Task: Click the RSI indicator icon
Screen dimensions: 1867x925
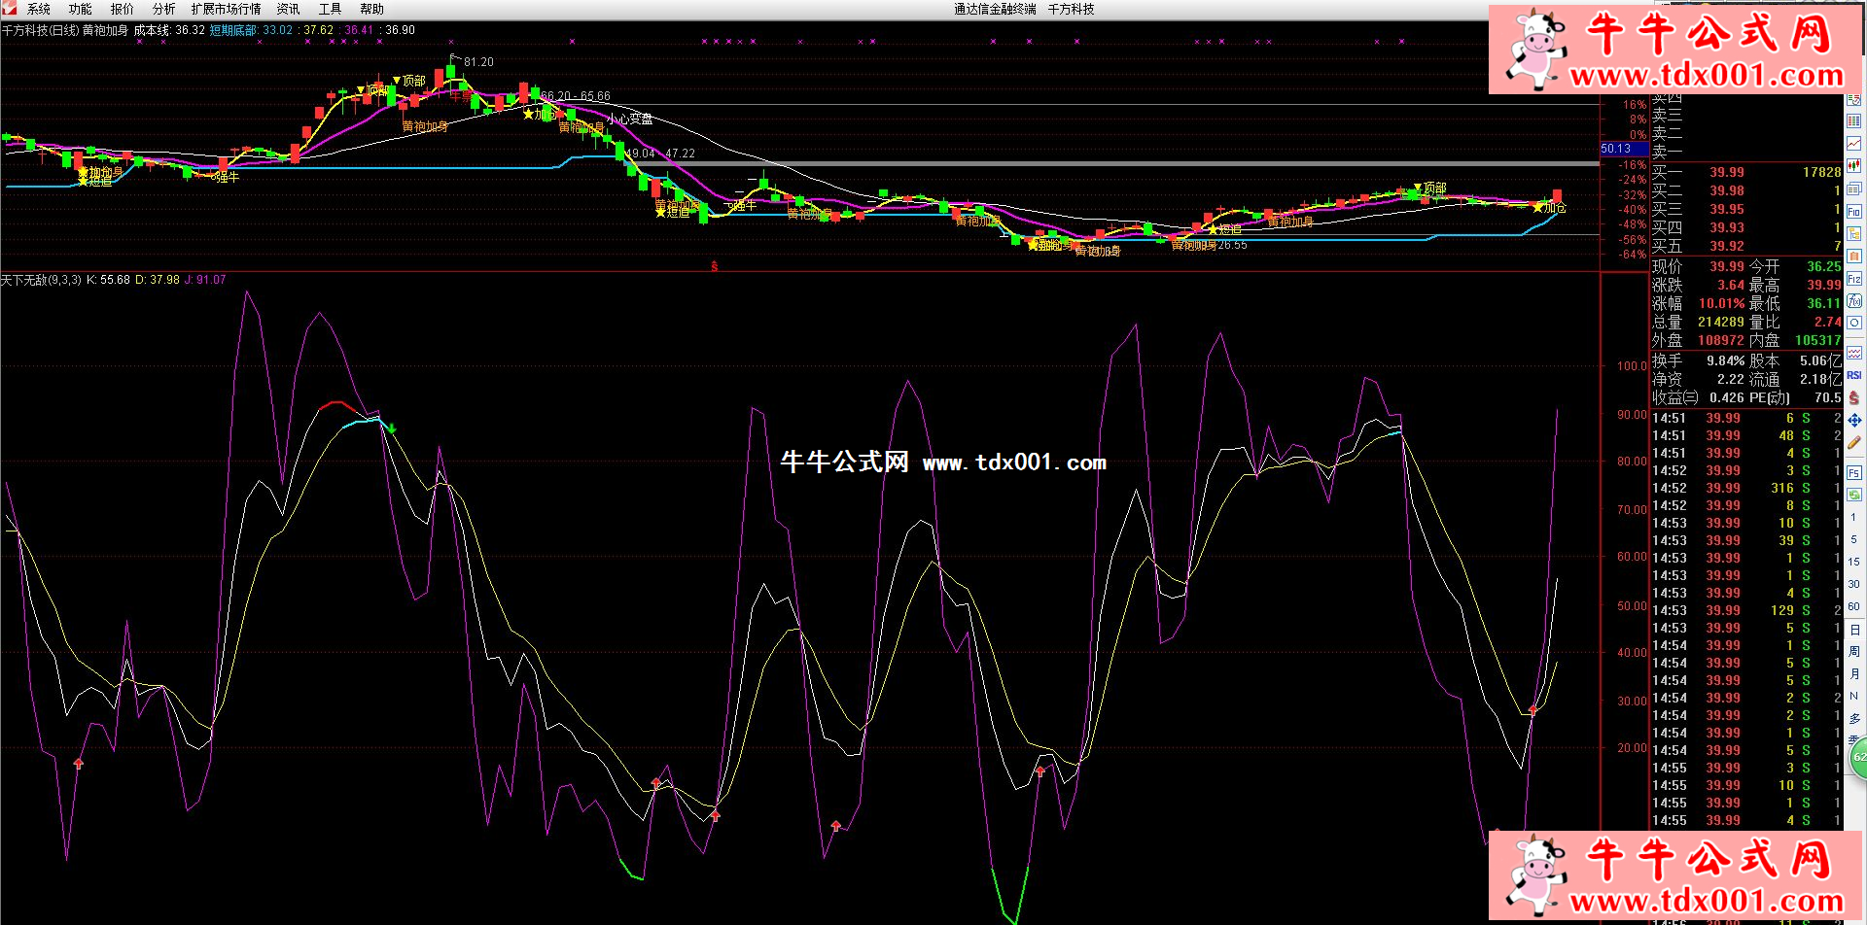Action: point(1854,375)
